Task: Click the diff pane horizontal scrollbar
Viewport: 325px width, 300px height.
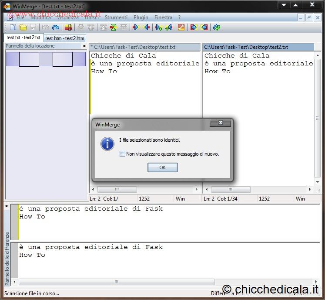Action: point(117,282)
